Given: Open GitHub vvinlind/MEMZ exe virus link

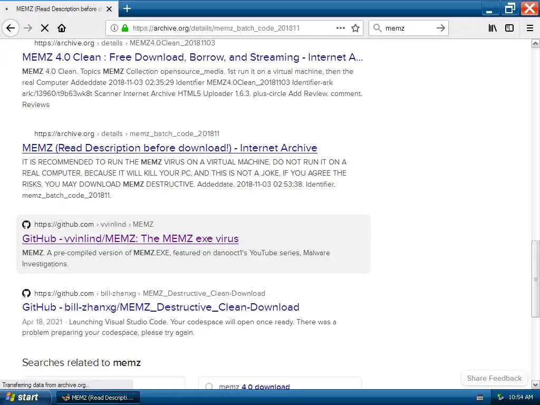Looking at the screenshot, I should 130,238.
